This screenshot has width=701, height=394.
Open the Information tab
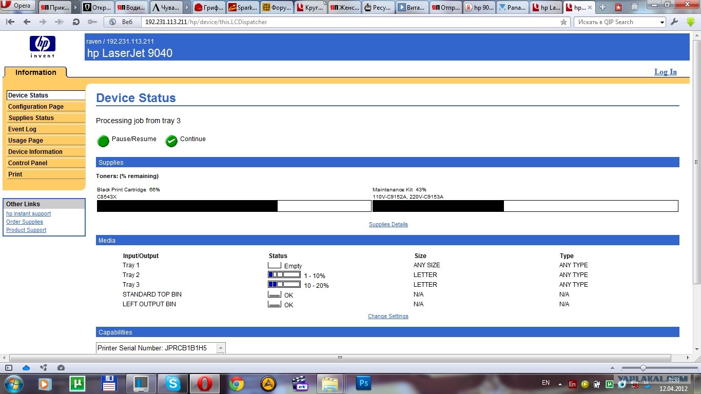(x=36, y=72)
